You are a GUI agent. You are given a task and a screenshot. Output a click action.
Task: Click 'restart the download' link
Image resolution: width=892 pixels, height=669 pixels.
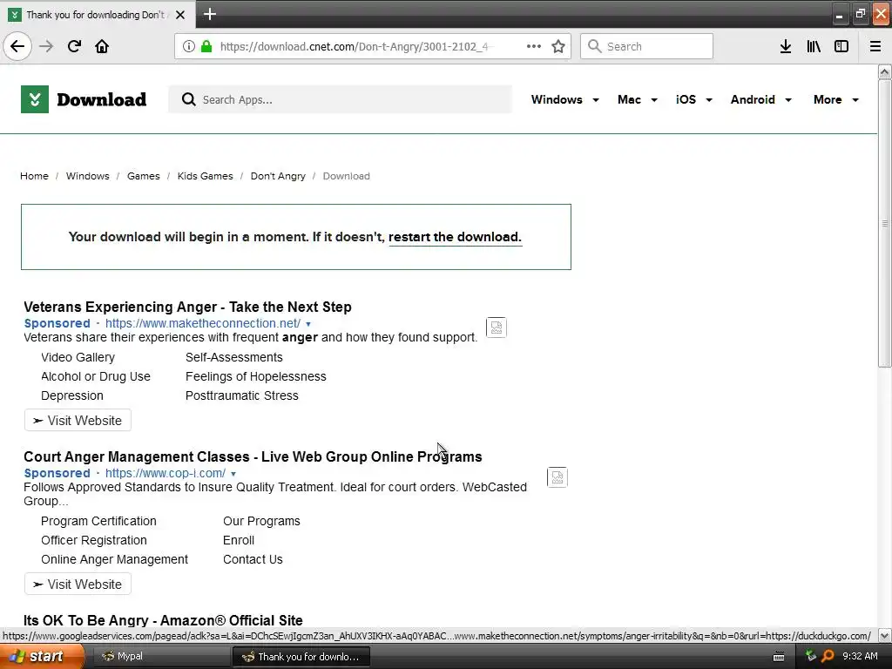(x=455, y=237)
